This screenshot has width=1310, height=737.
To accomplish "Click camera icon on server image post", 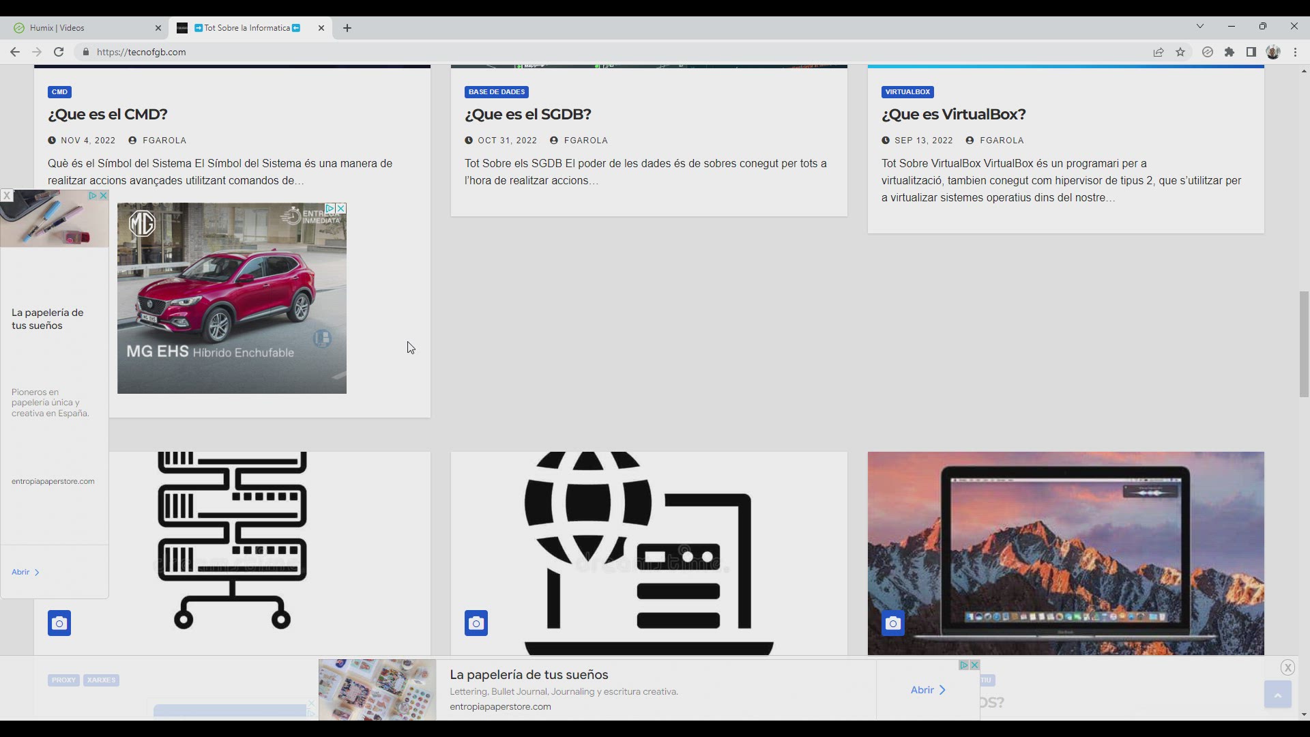I will click(x=59, y=623).
